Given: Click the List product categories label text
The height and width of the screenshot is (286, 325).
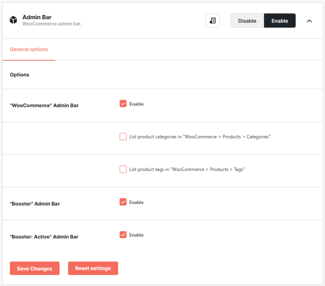Looking at the screenshot, I should pyautogui.click(x=200, y=137).
